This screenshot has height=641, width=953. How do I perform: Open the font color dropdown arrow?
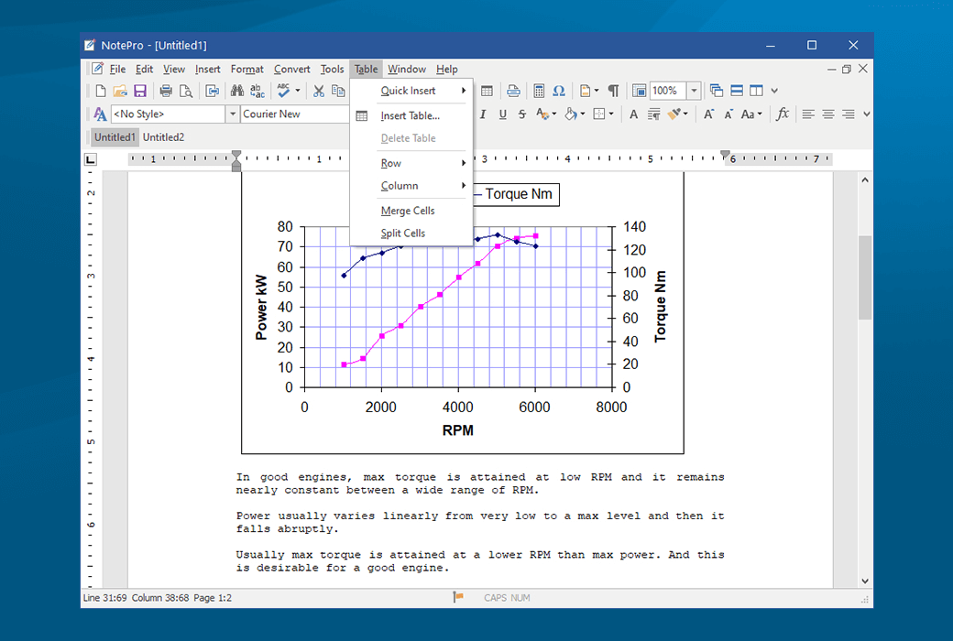[x=553, y=114]
